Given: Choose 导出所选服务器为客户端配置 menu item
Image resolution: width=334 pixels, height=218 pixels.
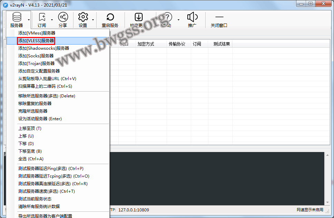Looking at the screenshot, I should tap(58, 216).
